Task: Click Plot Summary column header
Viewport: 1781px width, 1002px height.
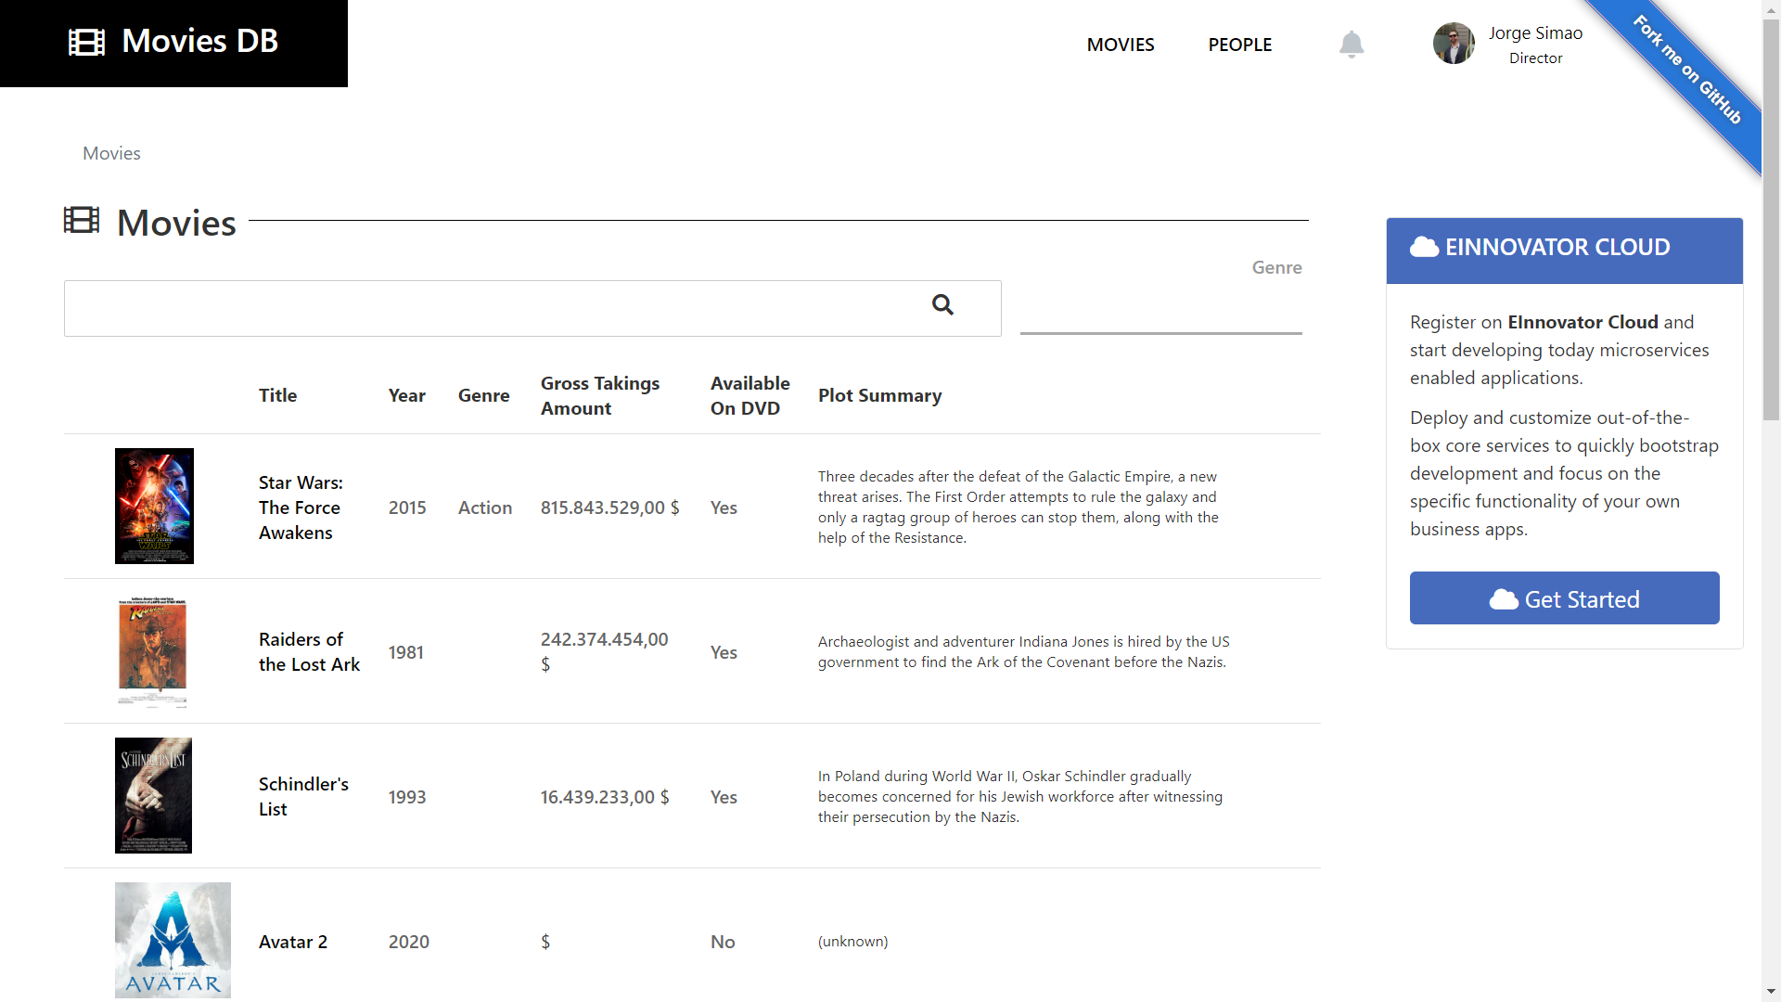Action: coord(879,395)
